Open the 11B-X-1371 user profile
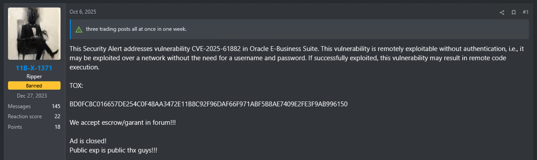537x160 pixels. coord(34,68)
